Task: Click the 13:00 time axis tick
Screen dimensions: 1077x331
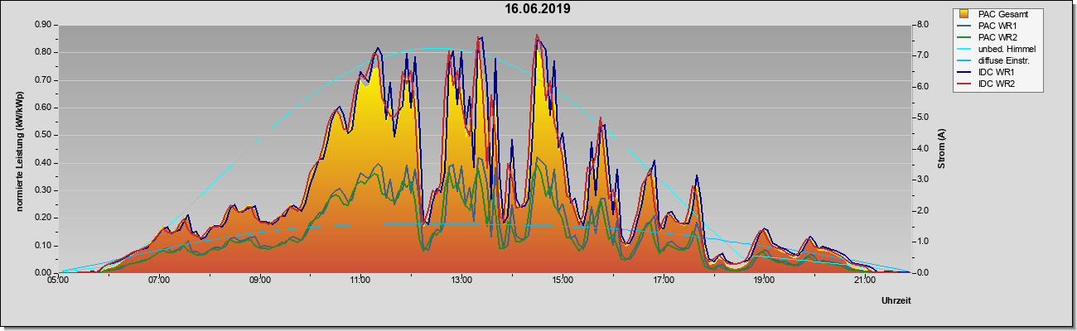Action: [x=461, y=281]
